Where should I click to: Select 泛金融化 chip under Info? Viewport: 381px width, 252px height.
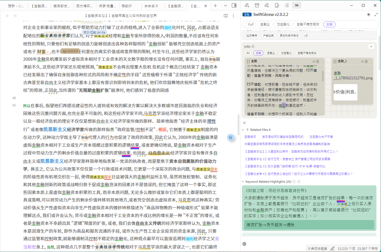(x=286, y=53)
